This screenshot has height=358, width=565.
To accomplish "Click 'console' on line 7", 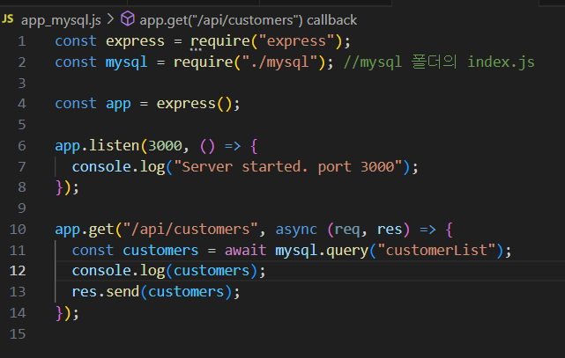I will pos(101,167).
